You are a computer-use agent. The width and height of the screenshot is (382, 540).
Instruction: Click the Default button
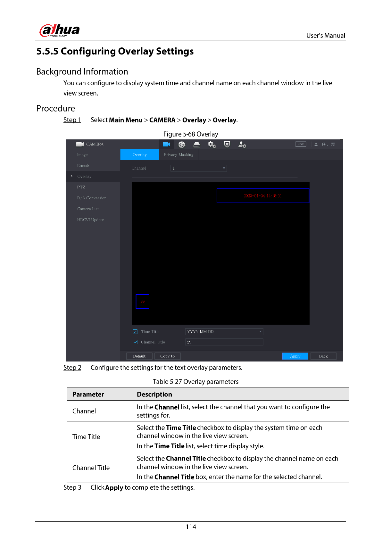(x=139, y=356)
